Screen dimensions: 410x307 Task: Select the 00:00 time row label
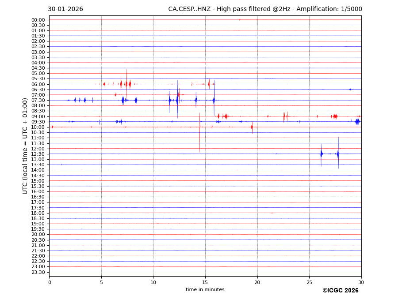tap(38, 20)
